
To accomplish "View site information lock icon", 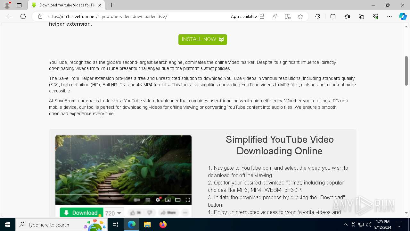I will (40, 16).
